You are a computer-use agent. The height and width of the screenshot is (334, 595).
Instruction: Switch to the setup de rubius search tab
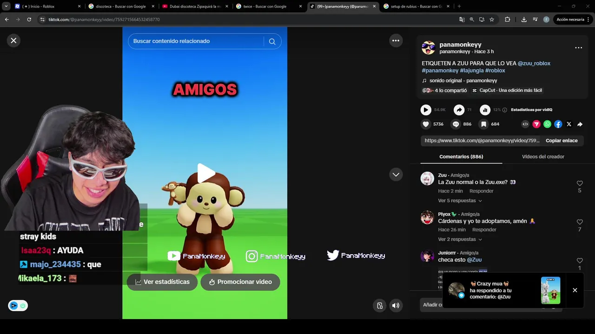coord(416,6)
